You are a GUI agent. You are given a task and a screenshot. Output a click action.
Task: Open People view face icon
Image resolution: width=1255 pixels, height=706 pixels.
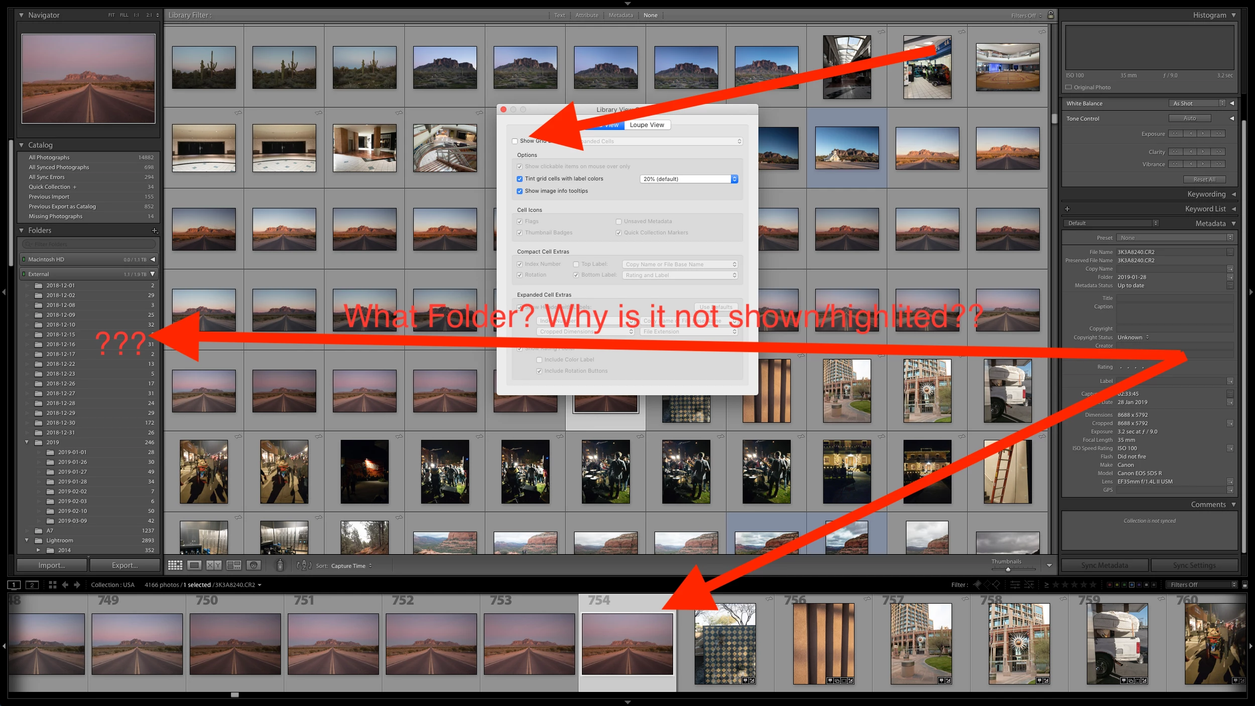pyautogui.click(x=254, y=565)
